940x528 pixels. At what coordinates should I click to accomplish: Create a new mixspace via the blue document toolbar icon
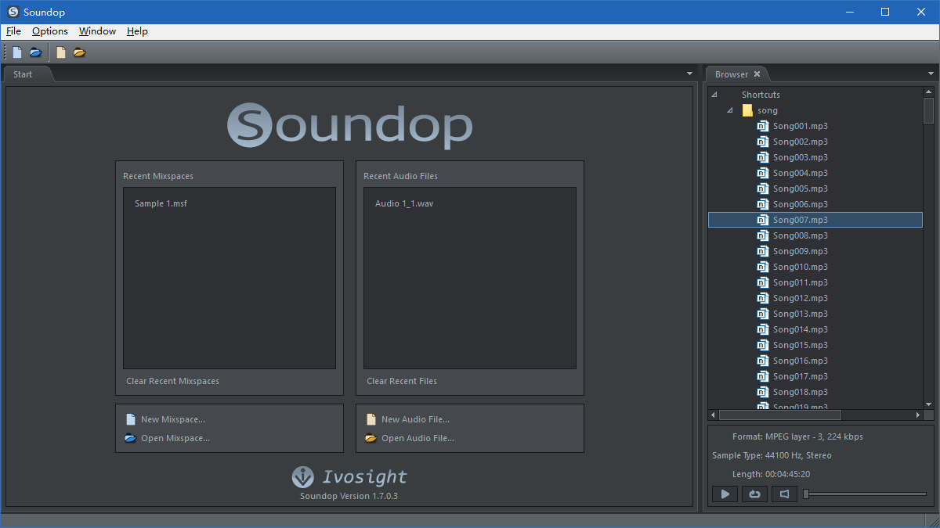point(16,52)
